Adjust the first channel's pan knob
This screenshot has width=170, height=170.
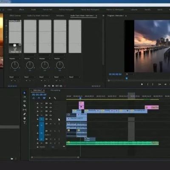(15, 65)
